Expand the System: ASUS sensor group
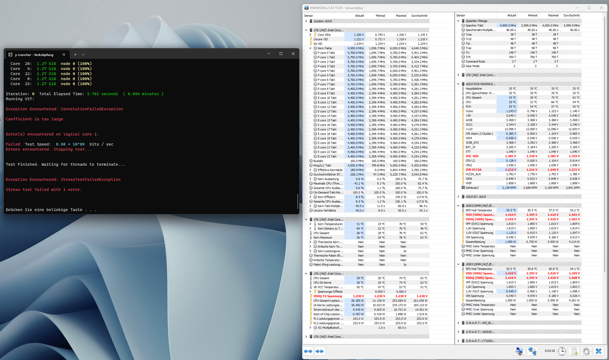 coord(306,21)
